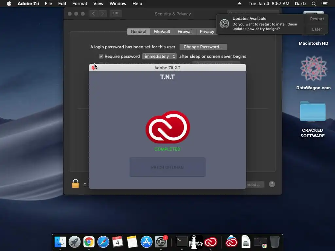Open the File menu
Image resolution: width=335 pixels, height=251 pixels.
coord(48,4)
